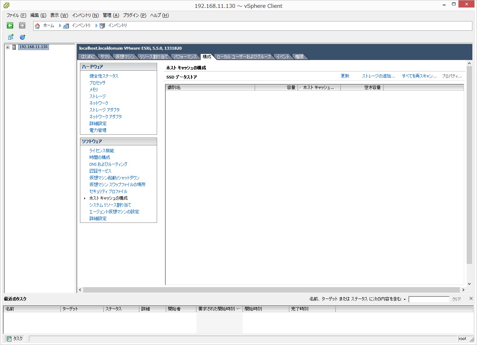Viewport: 477px width, 345px height.
Task: Open the 時間の構成 link
Action: pos(100,157)
